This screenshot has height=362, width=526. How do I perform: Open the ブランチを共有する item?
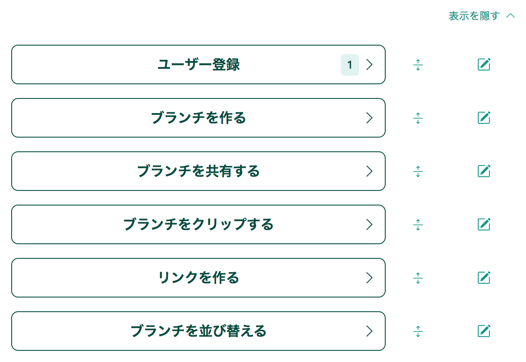[x=198, y=171]
